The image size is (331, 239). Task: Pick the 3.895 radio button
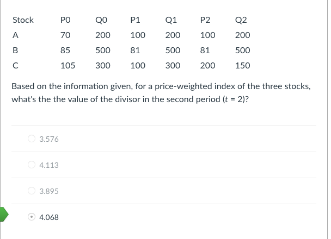pyautogui.click(x=32, y=191)
